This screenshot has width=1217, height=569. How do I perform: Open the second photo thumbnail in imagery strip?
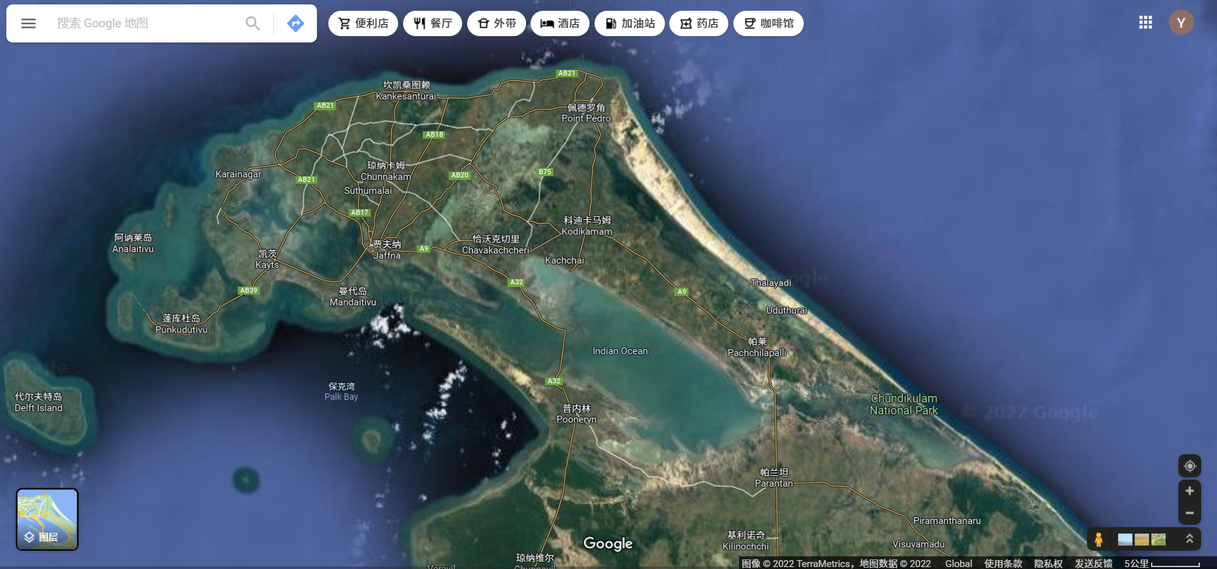1142,539
